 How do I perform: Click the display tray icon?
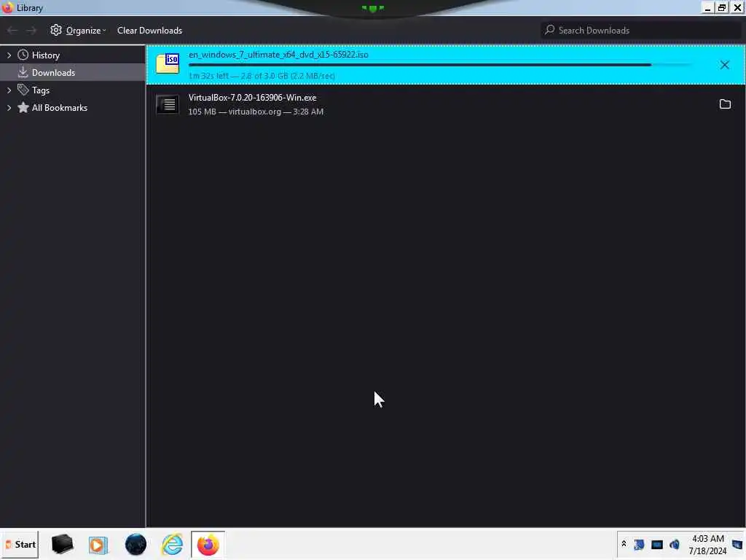point(657,544)
